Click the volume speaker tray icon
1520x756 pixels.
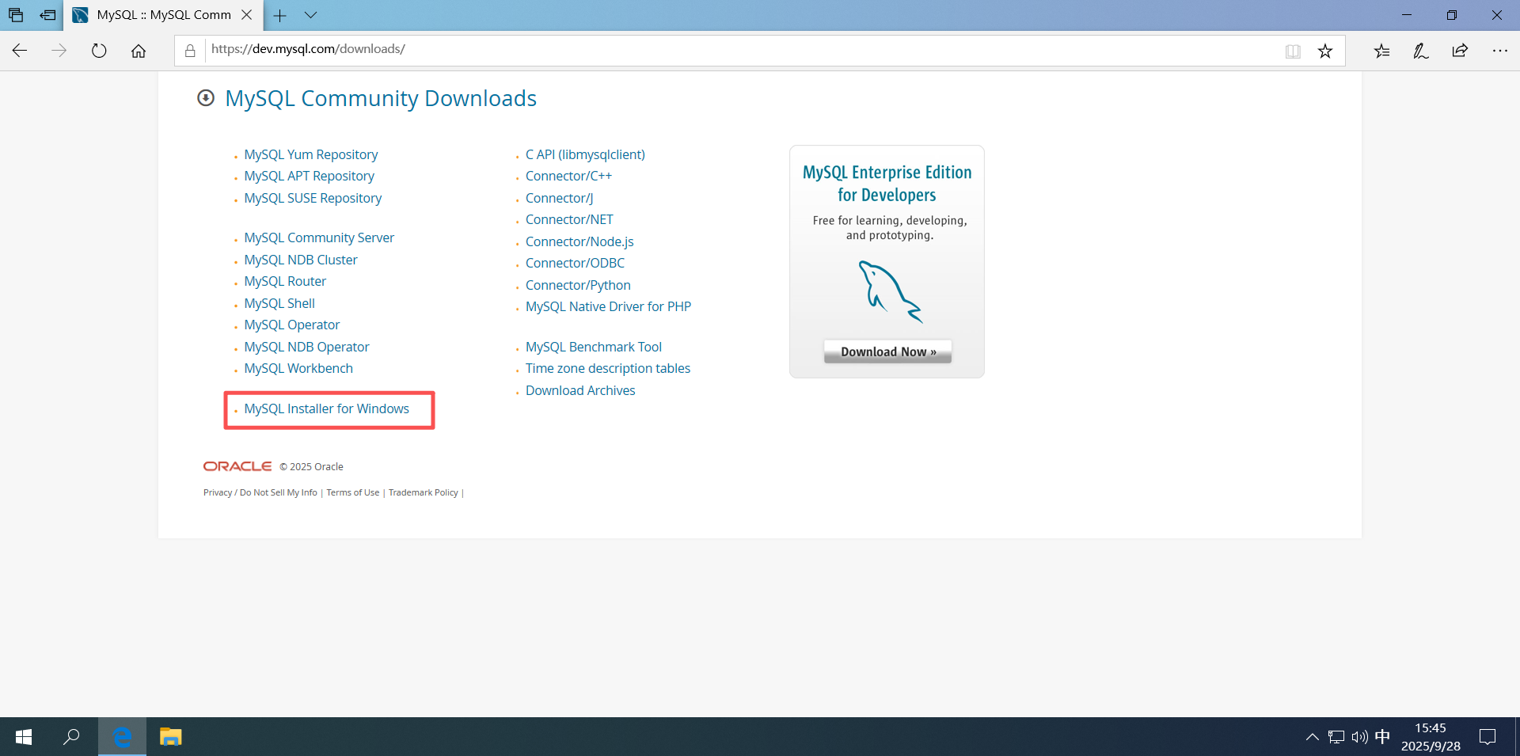(x=1360, y=737)
